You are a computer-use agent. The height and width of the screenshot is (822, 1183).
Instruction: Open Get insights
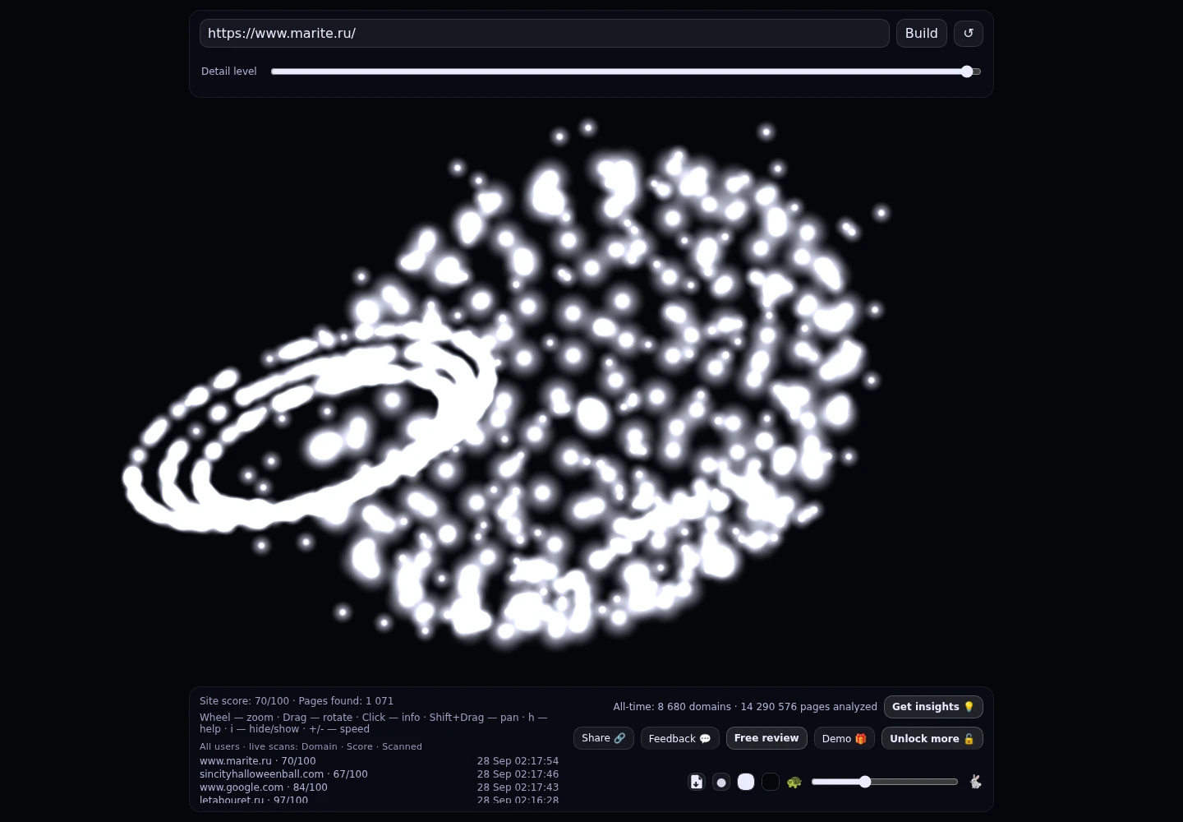(933, 707)
